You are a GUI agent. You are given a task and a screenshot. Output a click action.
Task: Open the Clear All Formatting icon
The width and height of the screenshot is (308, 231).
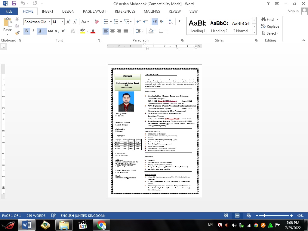coord(96,22)
